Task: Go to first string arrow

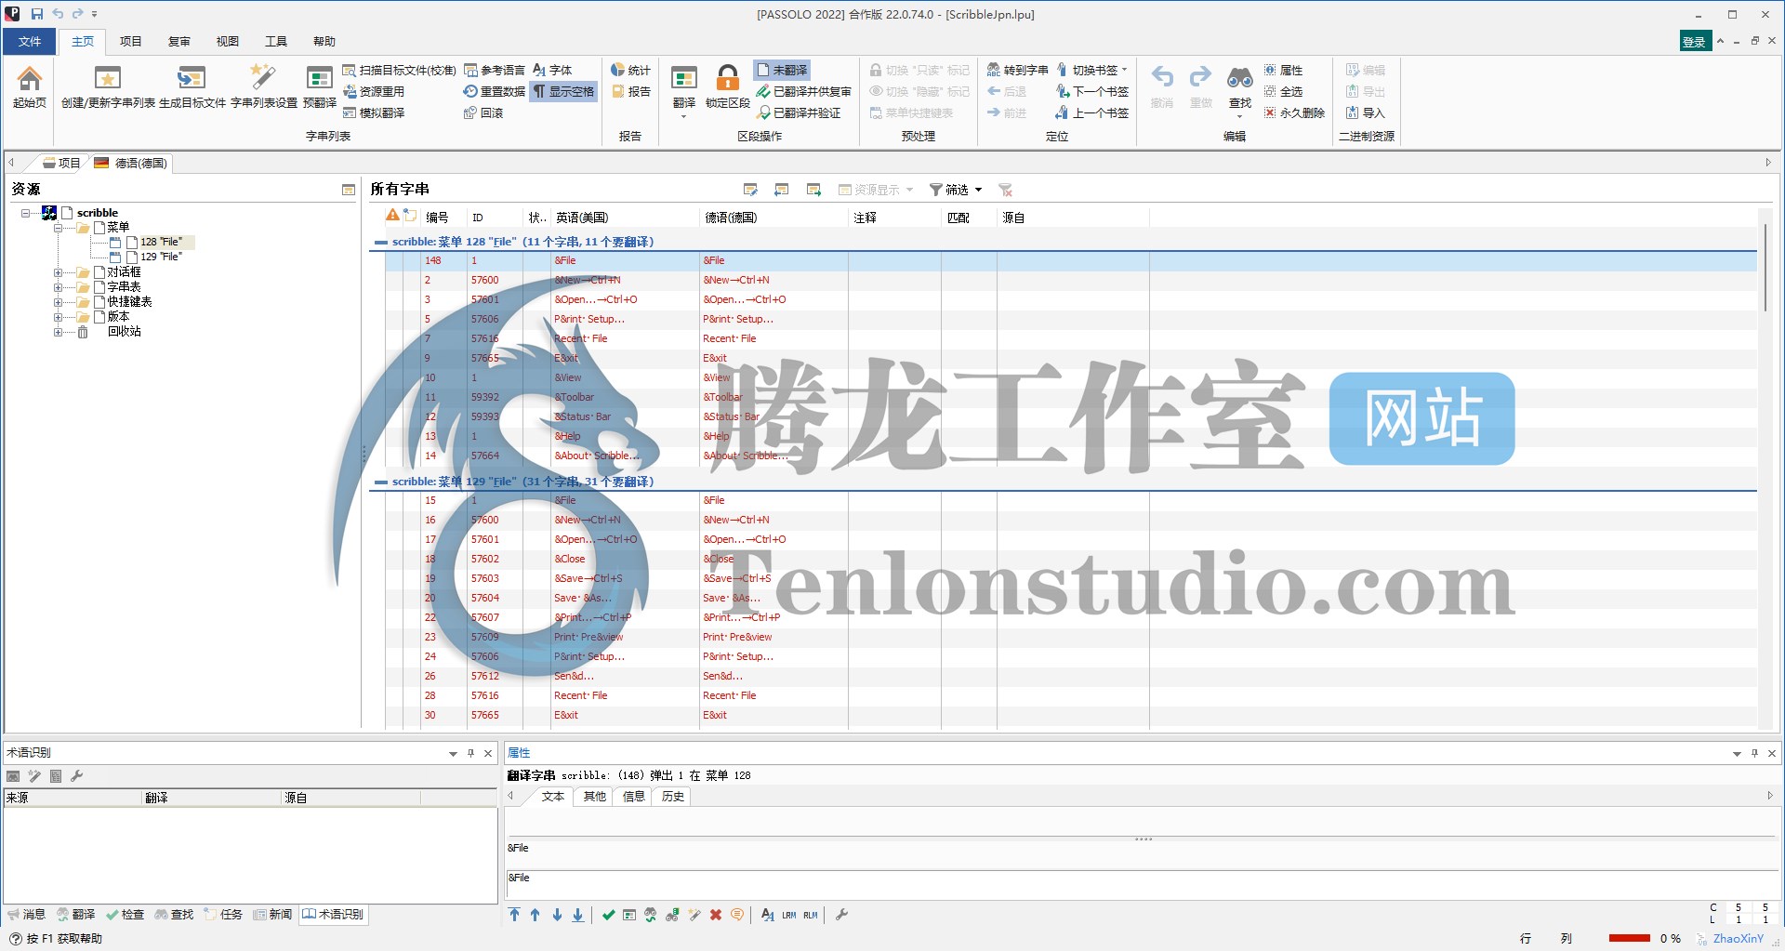Action: [514, 915]
